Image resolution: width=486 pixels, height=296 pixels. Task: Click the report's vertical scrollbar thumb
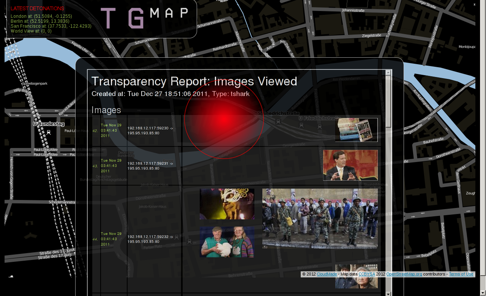click(388, 101)
